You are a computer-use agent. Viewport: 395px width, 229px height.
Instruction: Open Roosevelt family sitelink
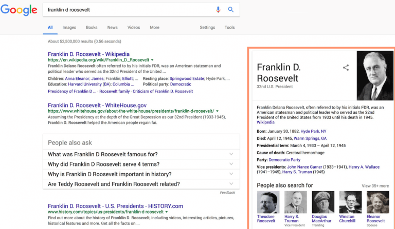pos(114,91)
